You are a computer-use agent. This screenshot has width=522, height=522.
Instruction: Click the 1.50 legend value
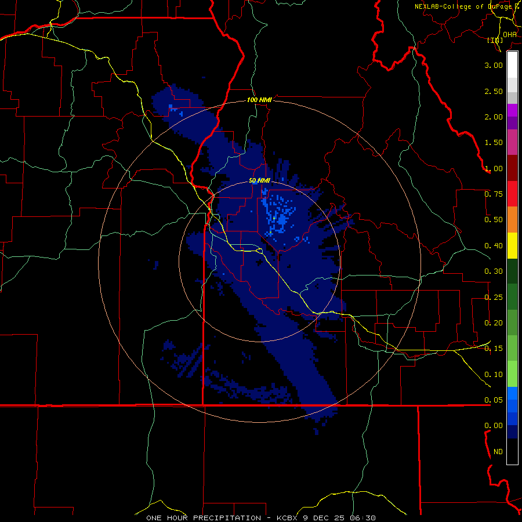[x=494, y=143]
